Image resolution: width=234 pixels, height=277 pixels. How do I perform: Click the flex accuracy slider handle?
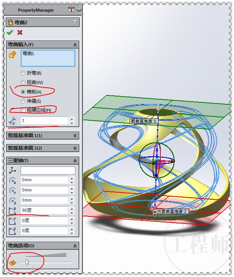(x=27, y=262)
